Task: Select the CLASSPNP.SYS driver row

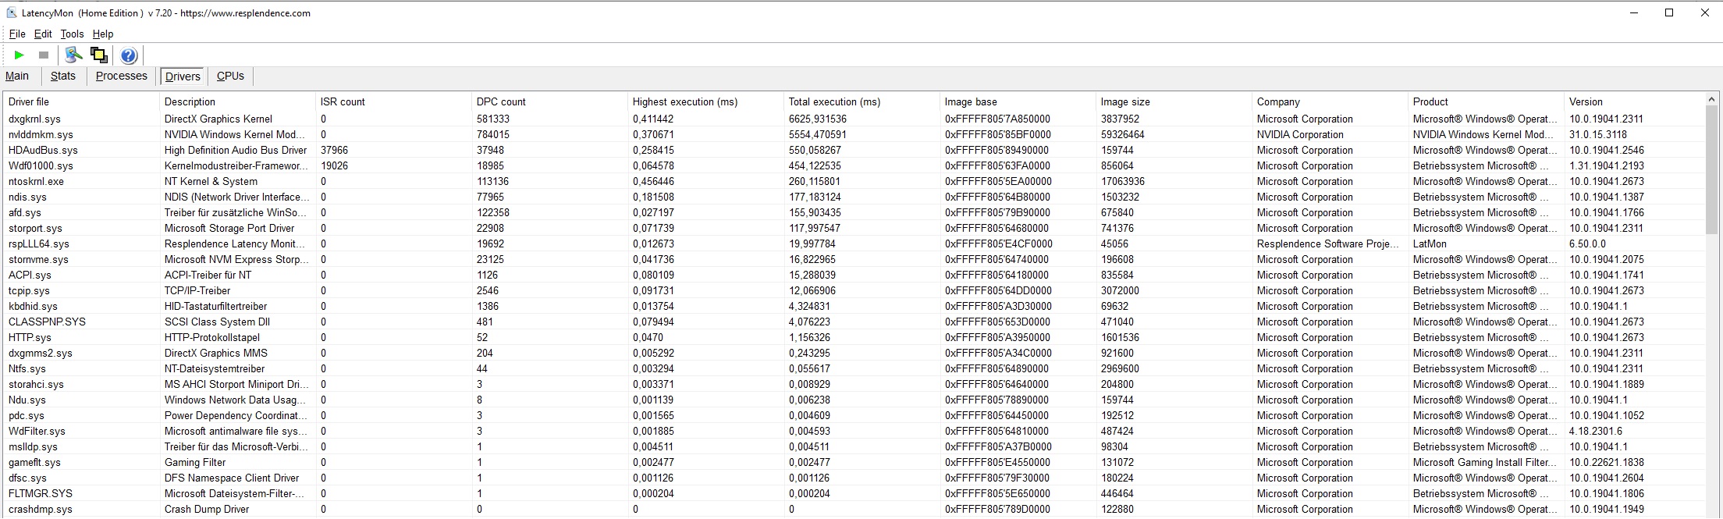Action: (x=854, y=322)
